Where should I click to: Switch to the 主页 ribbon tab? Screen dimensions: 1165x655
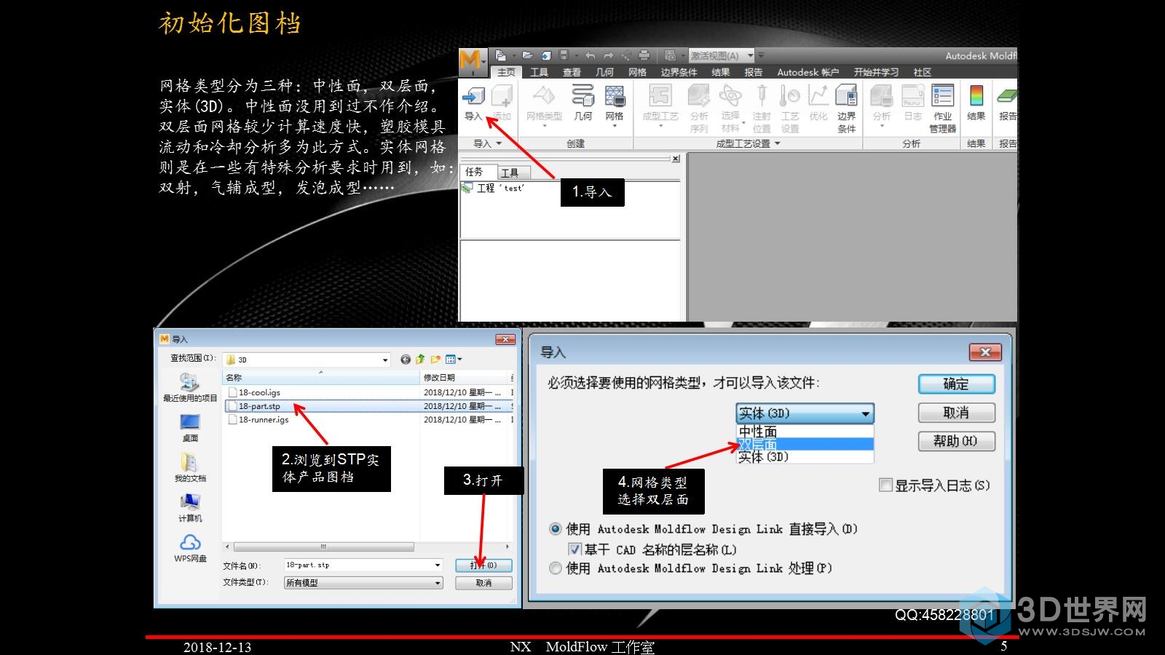coord(506,72)
